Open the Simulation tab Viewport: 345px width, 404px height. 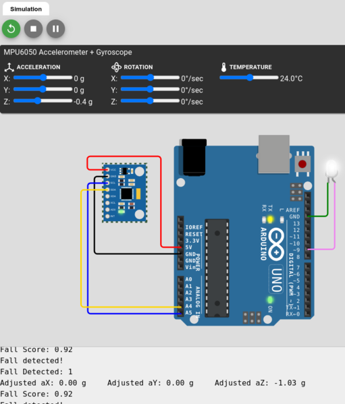coord(26,9)
